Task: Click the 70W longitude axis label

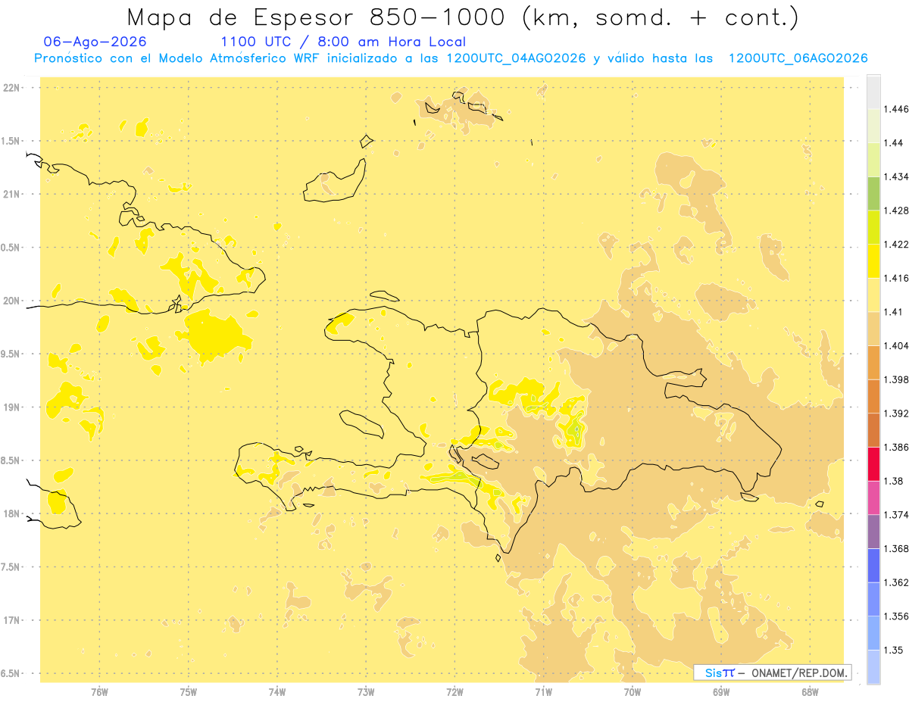Action: coord(633,692)
